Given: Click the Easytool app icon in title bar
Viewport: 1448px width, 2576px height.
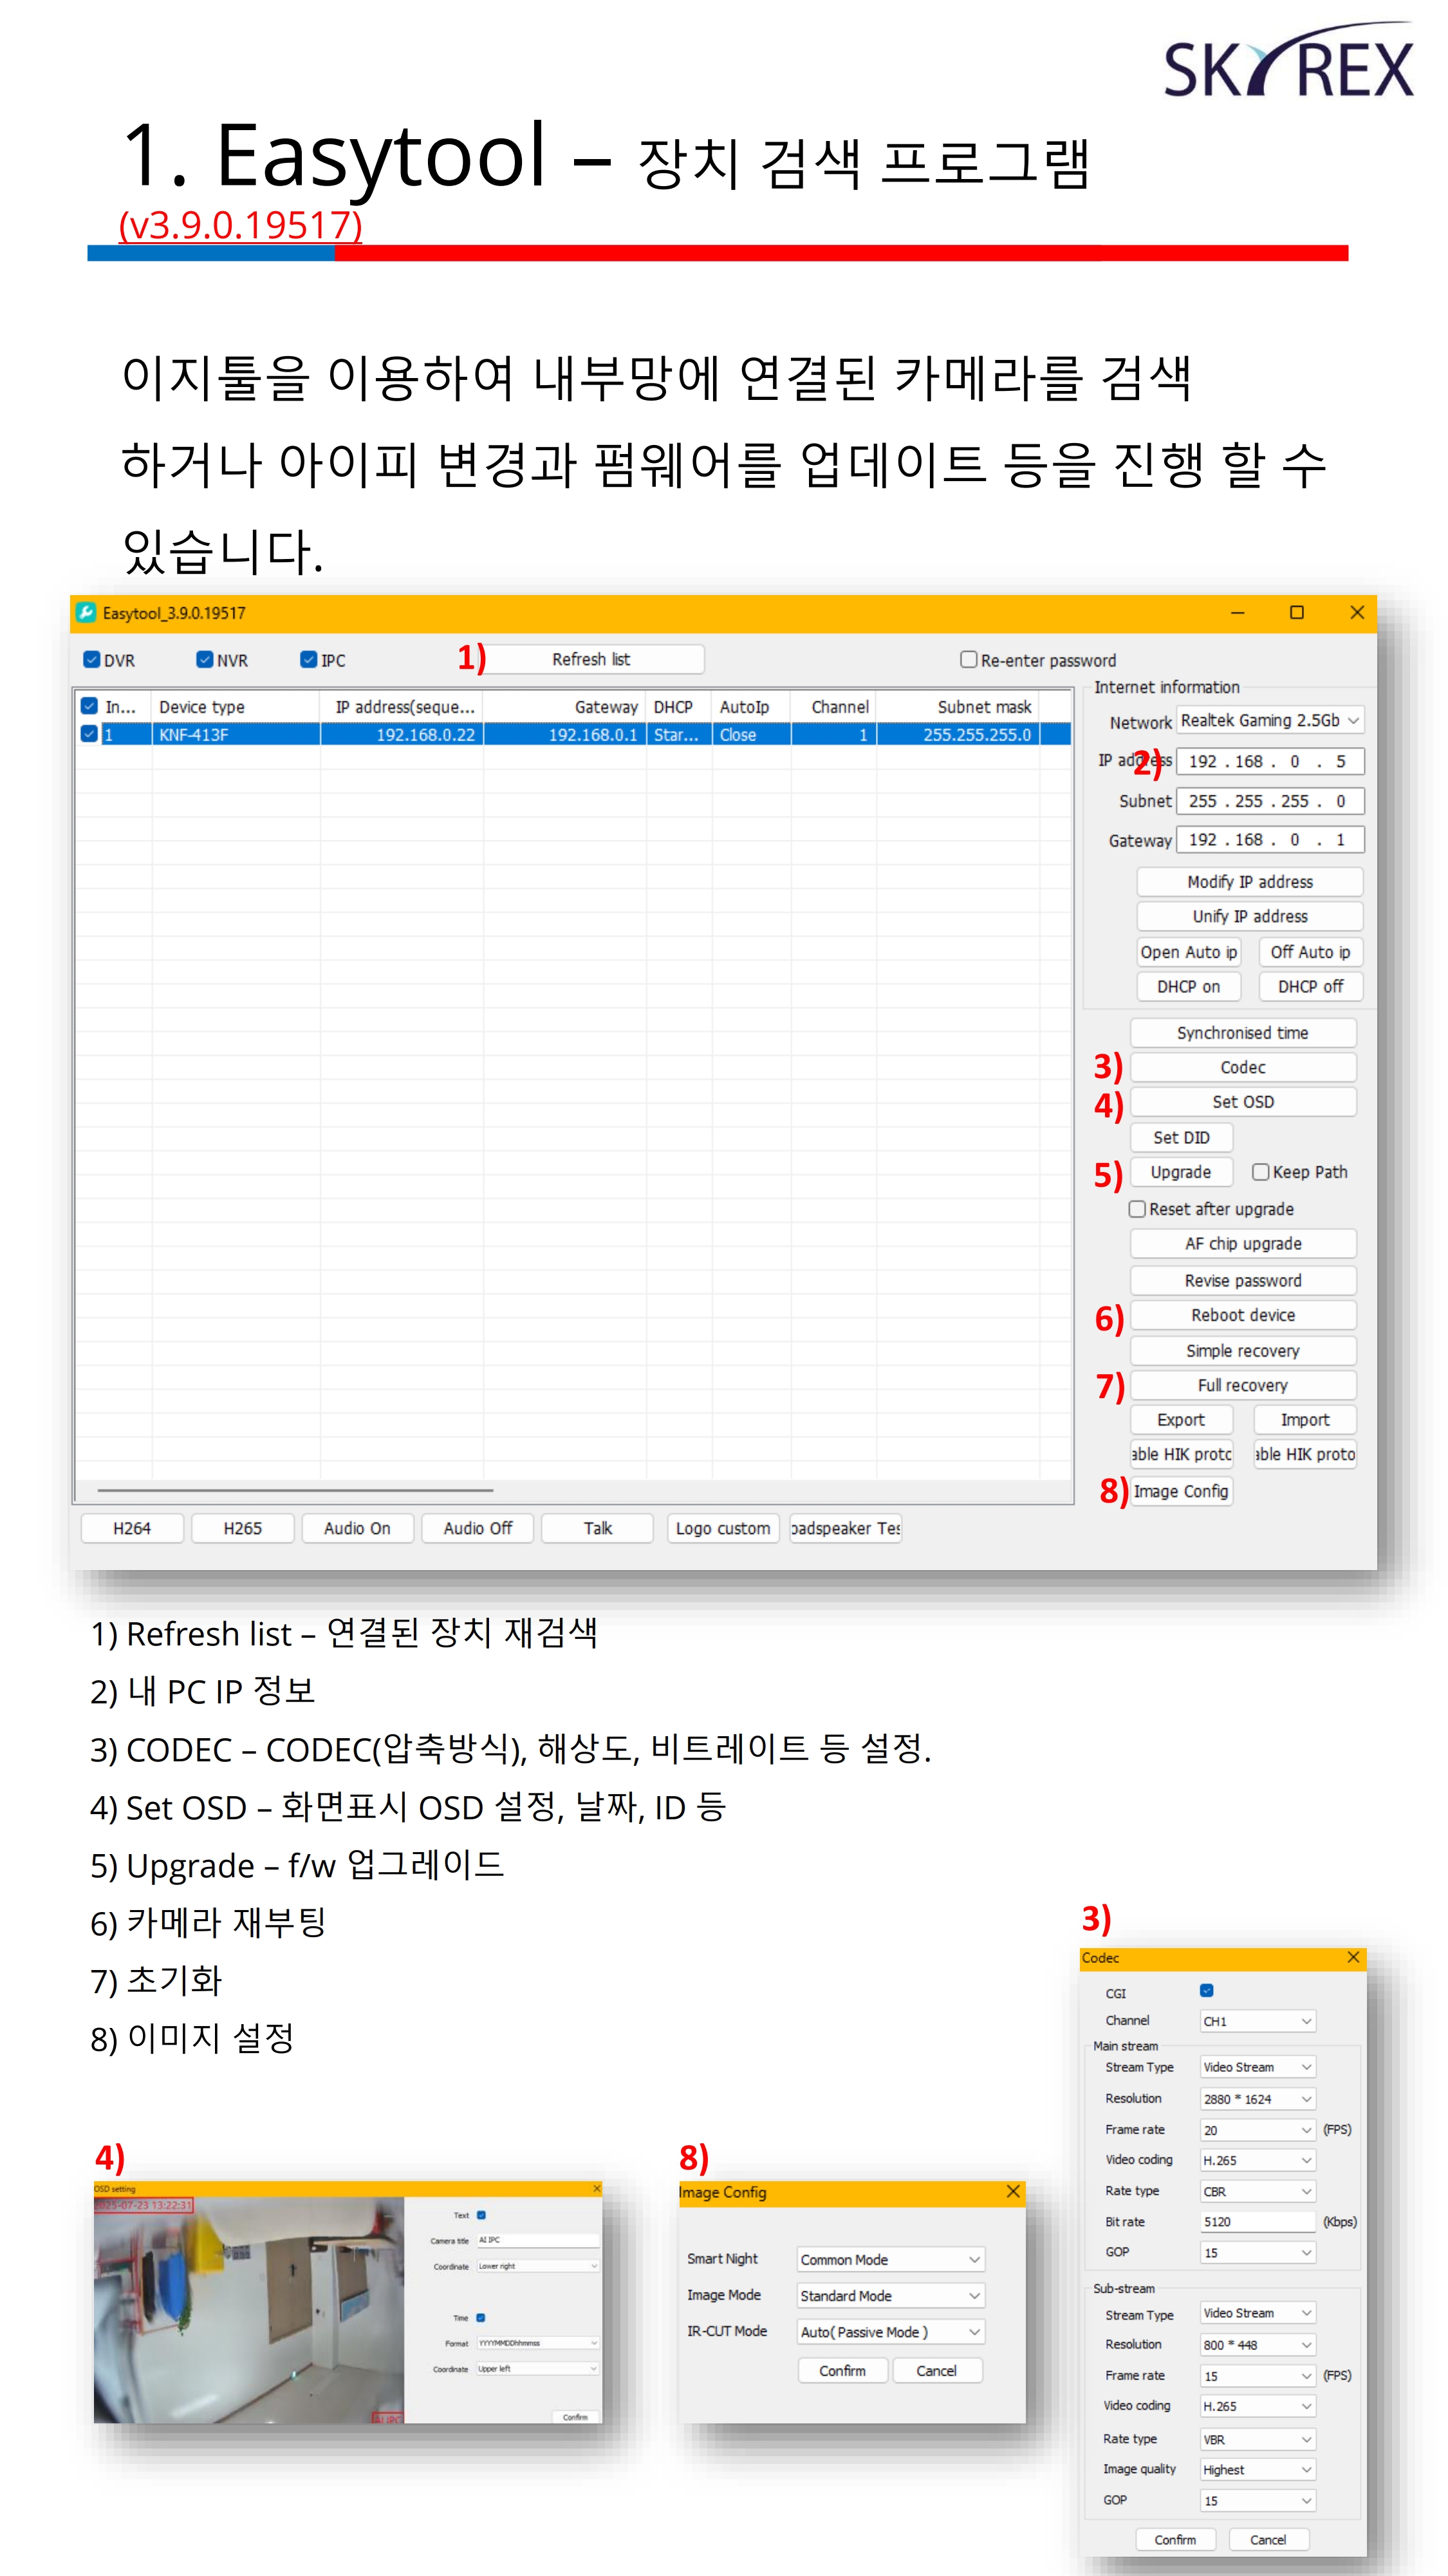Looking at the screenshot, I should tap(86, 612).
